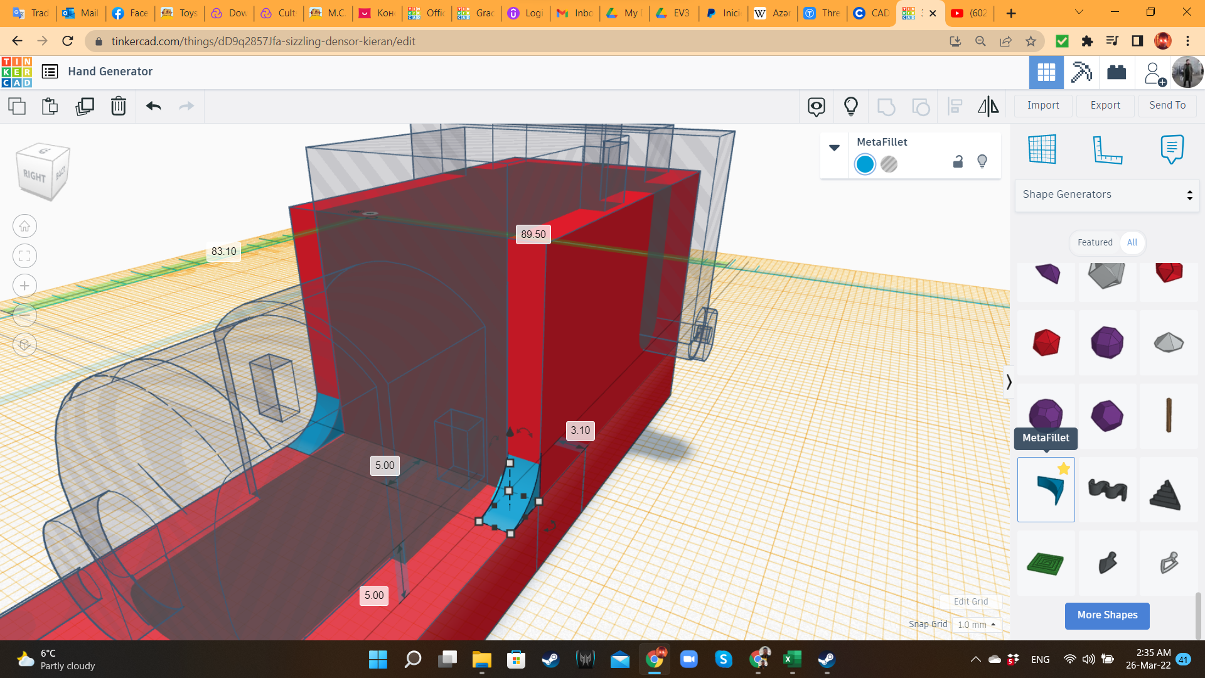Toggle MetaFillet lock editing icon

point(958,162)
